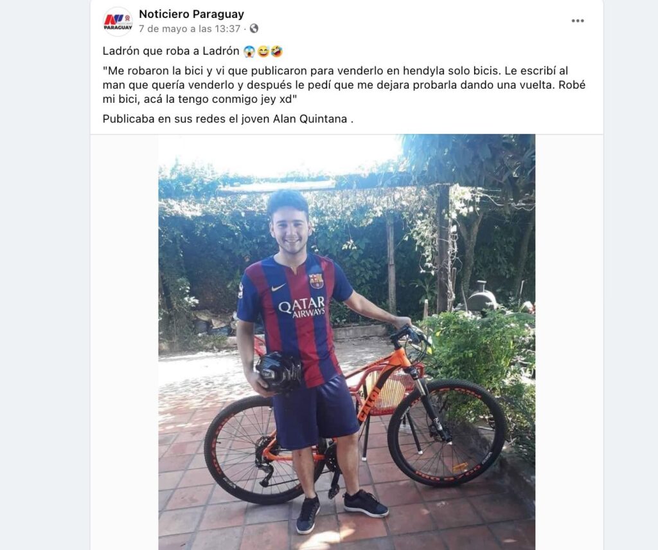658x550 pixels.
Task: Click the black helmet in the photo
Action: pyautogui.click(x=278, y=372)
